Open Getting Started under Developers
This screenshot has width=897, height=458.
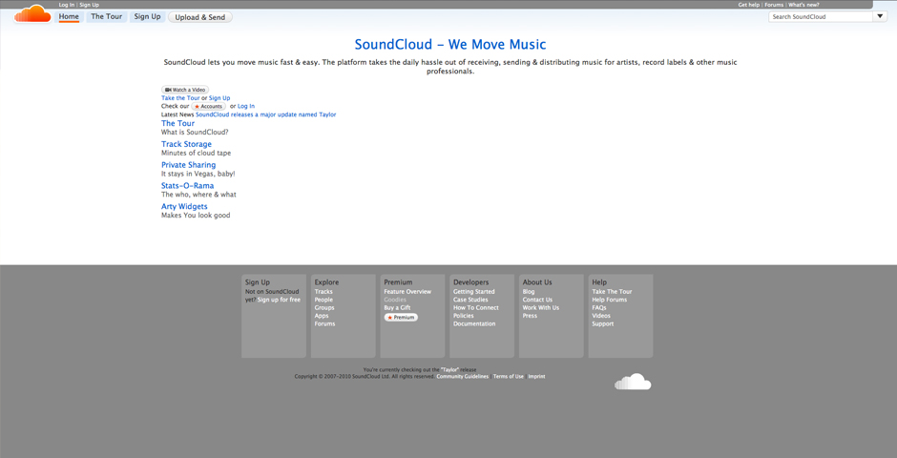tap(474, 292)
